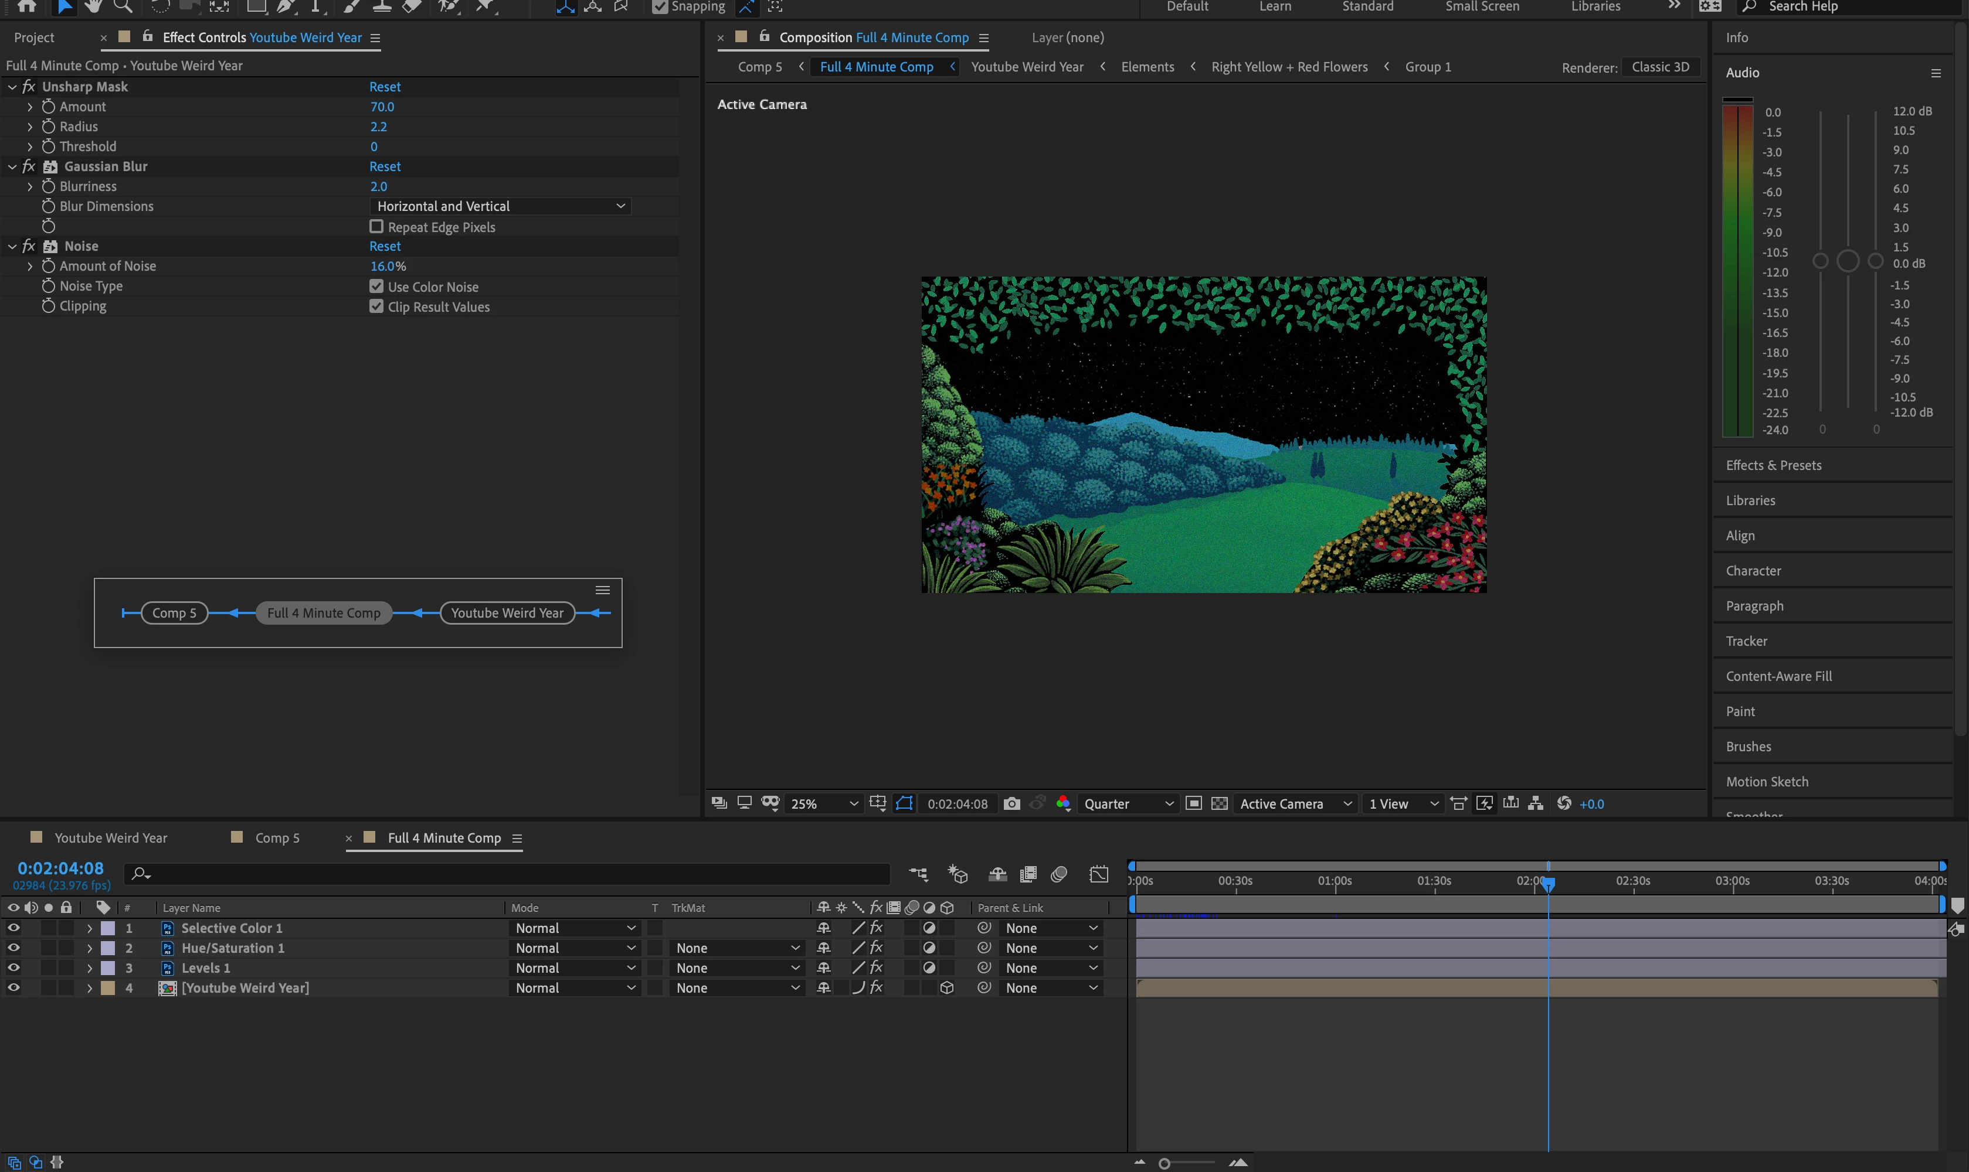Toggle the transparency grid icon

click(x=1219, y=803)
